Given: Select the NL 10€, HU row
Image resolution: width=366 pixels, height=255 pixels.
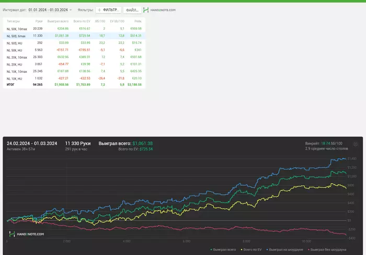Looking at the screenshot, I should click(x=74, y=79).
